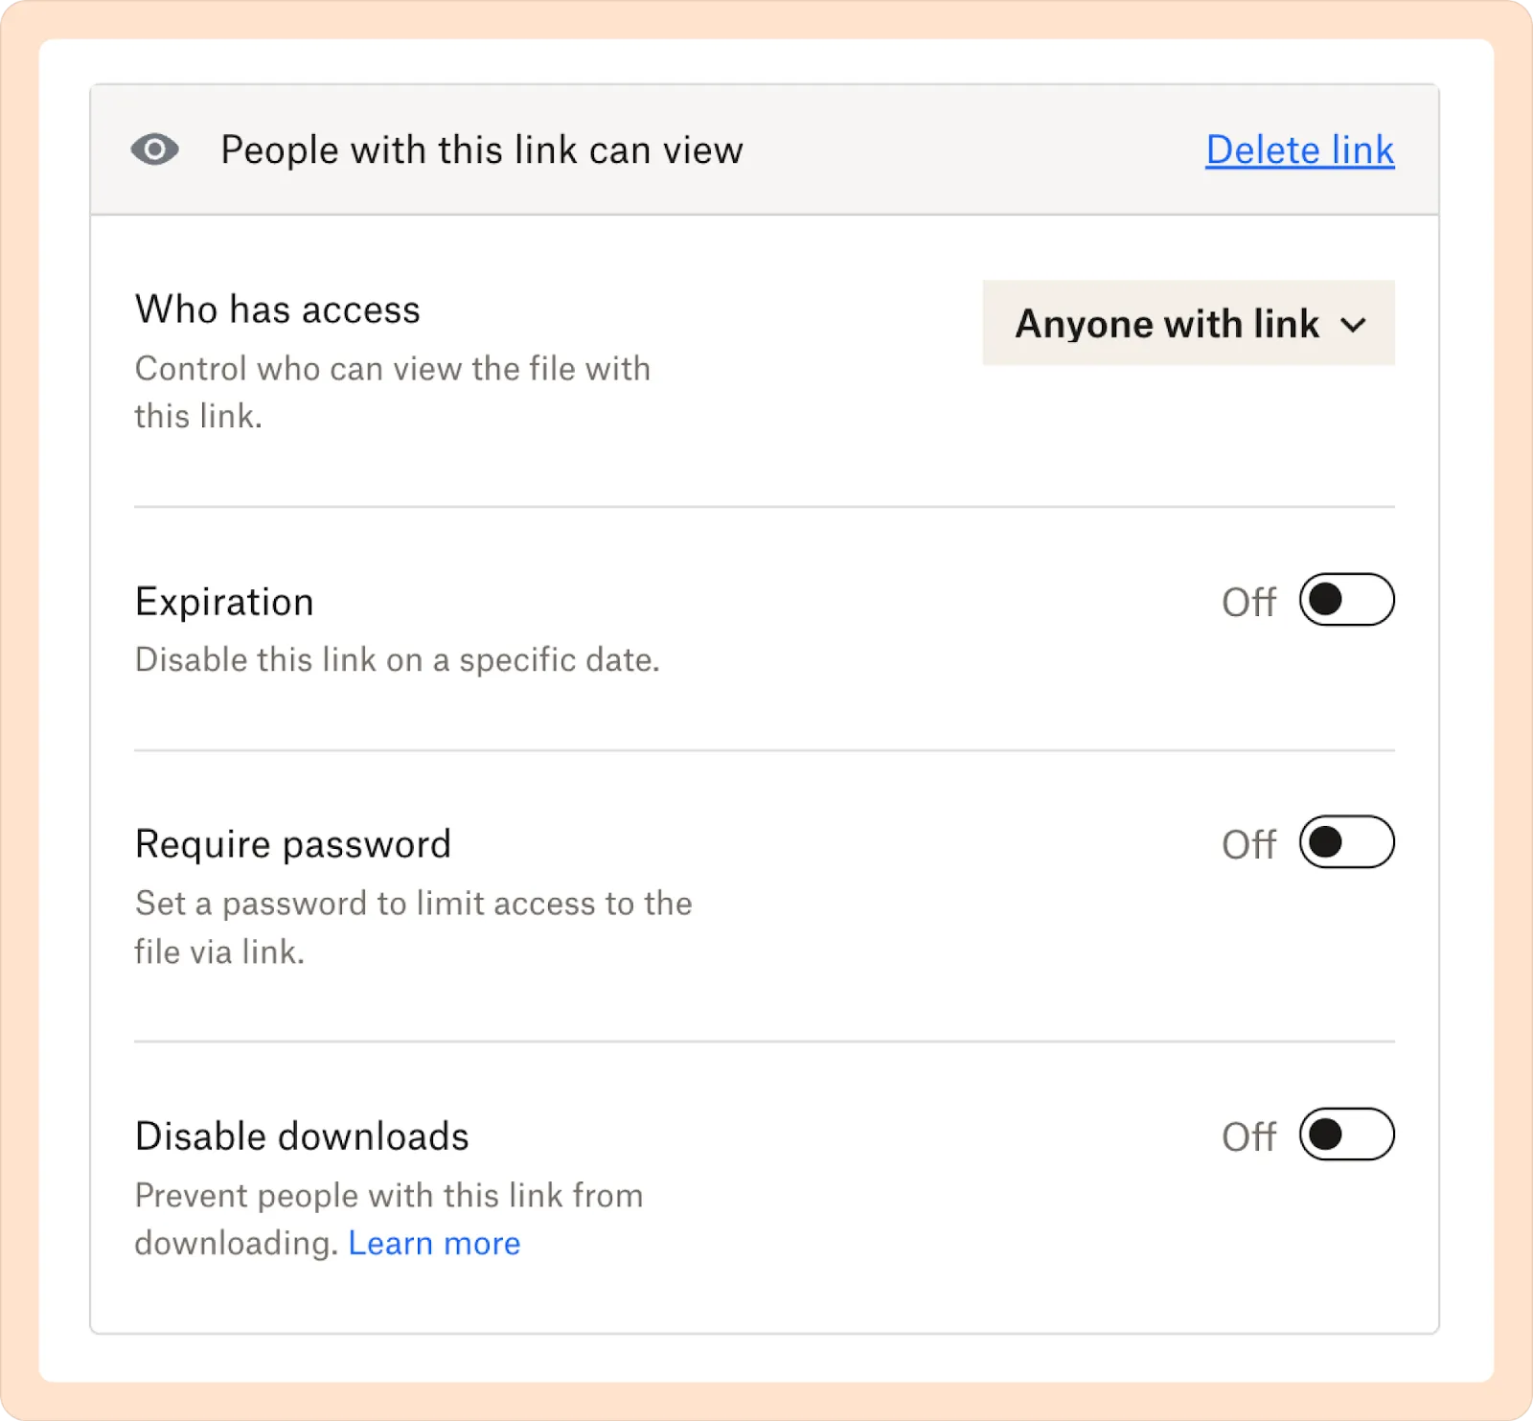Click the Off label beside Require password
Image resolution: width=1533 pixels, height=1421 pixels.
(1247, 845)
